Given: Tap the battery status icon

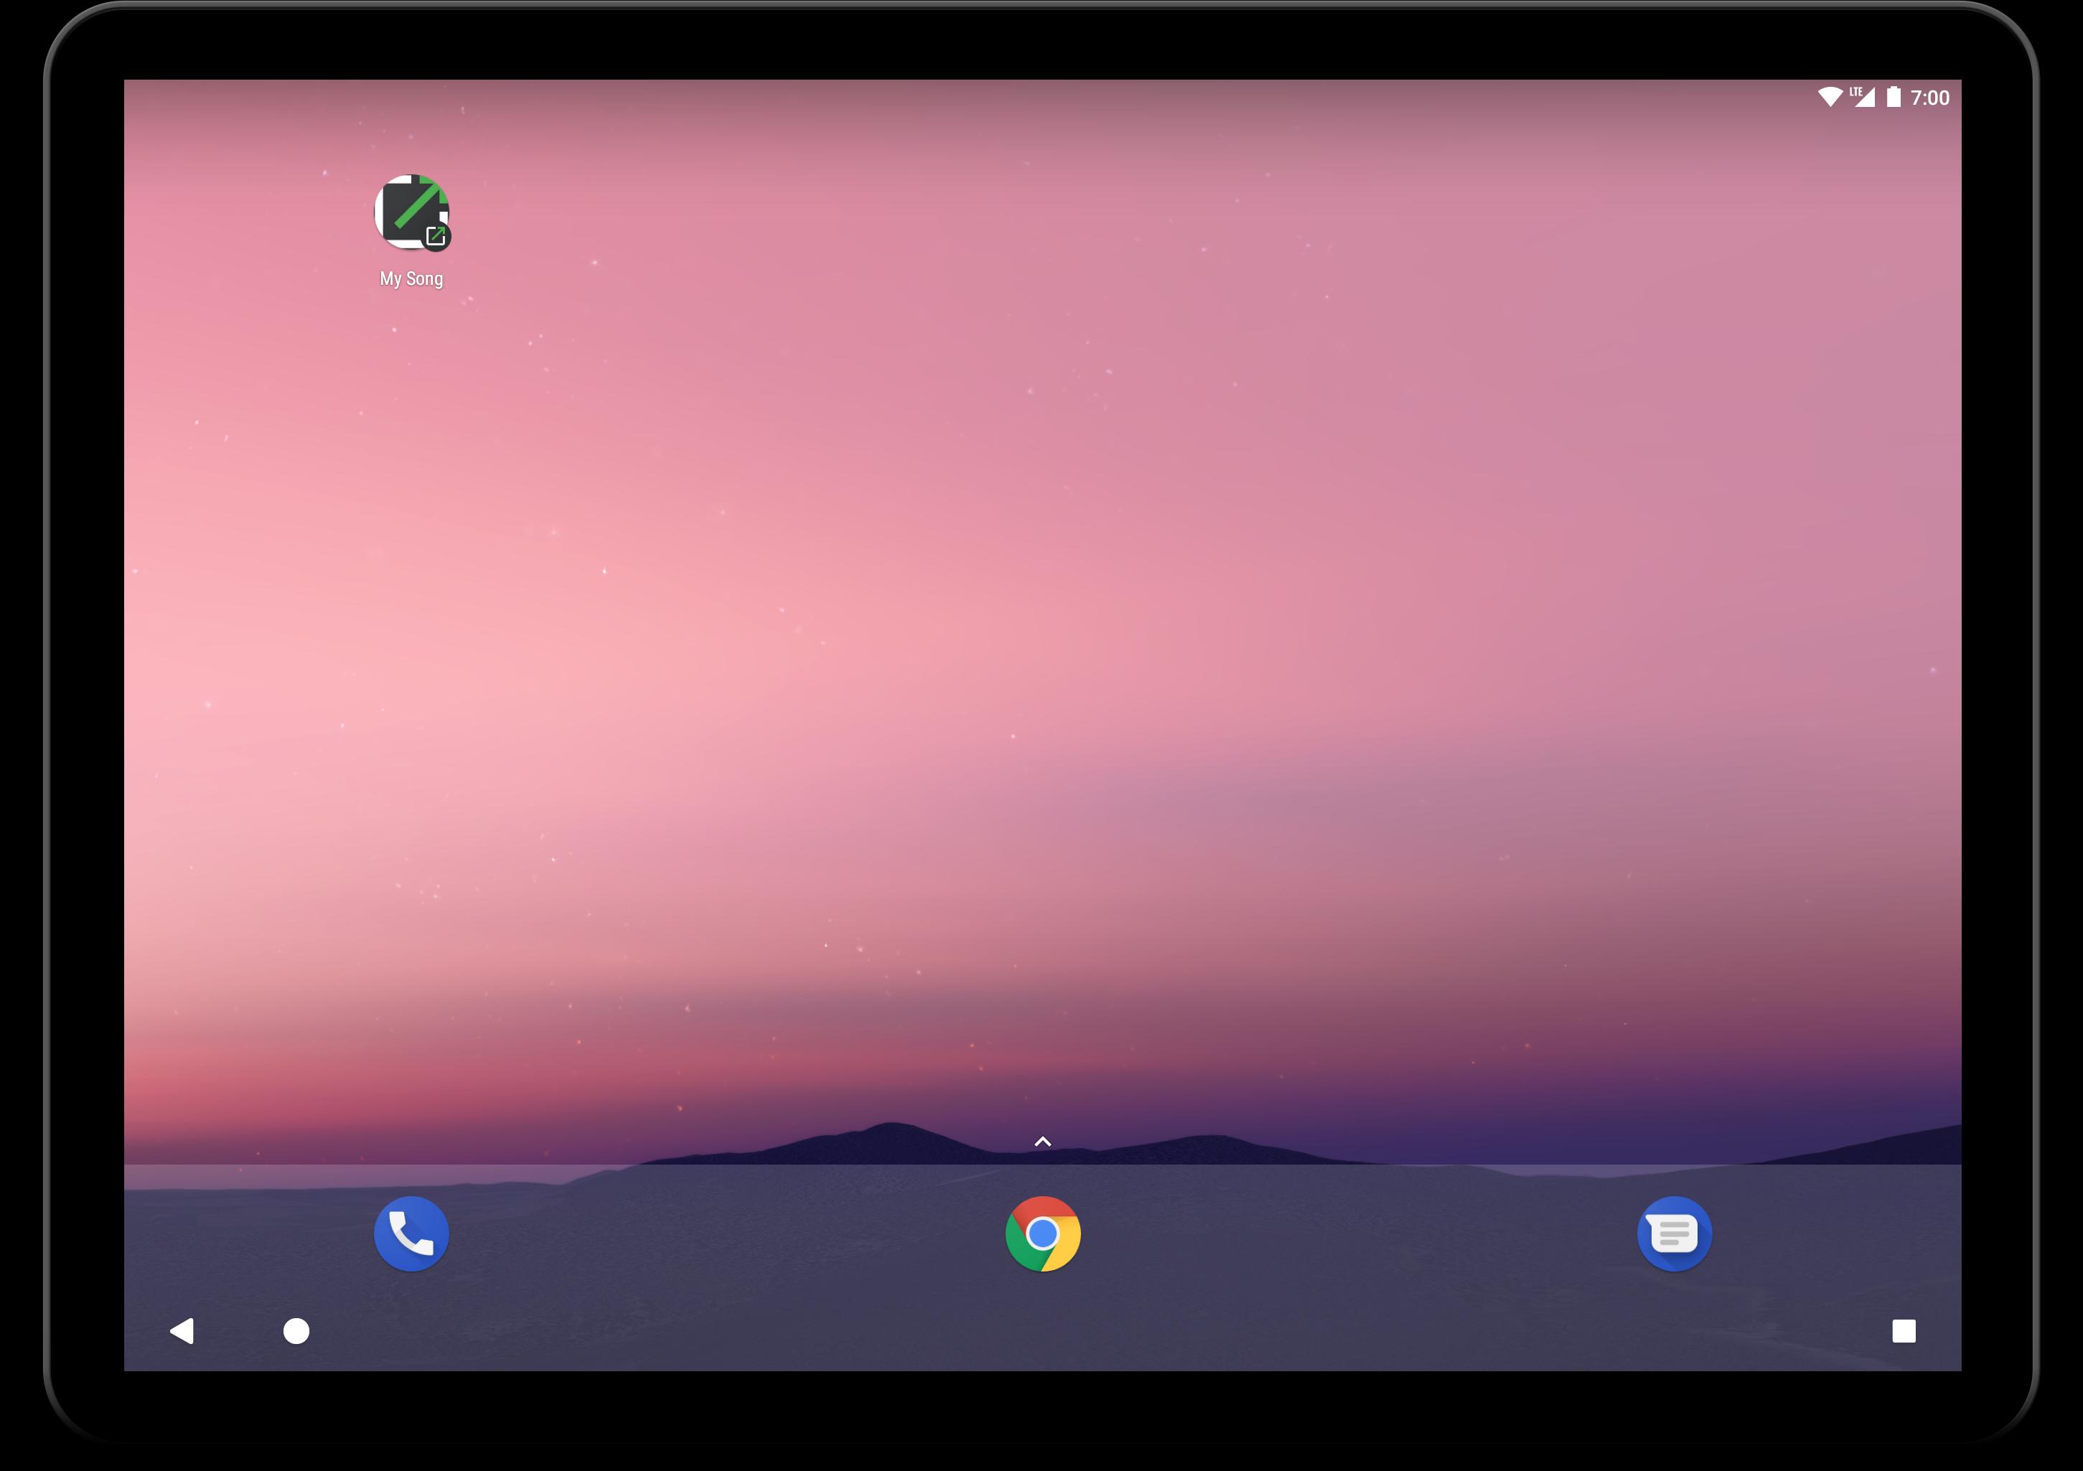Looking at the screenshot, I should pyautogui.click(x=1894, y=97).
